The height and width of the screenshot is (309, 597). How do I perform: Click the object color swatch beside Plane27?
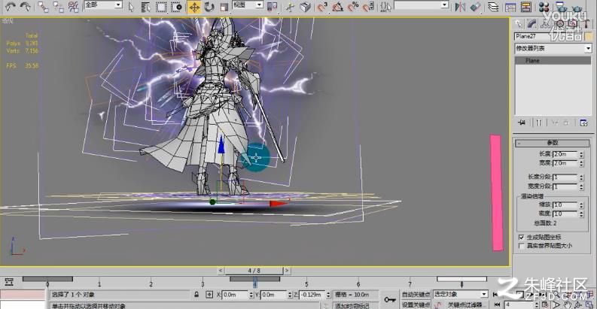[589, 36]
